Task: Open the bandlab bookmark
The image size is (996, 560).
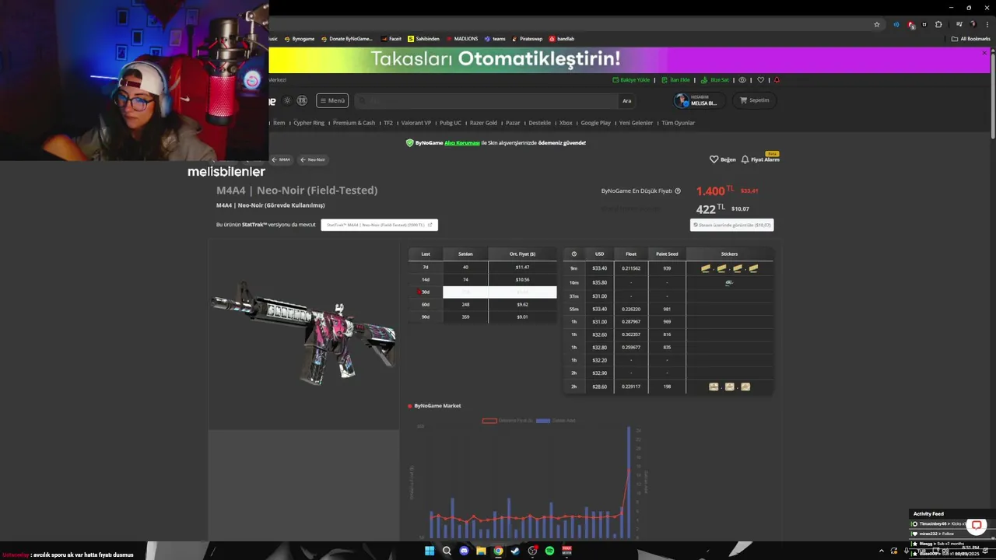Action: point(562,39)
